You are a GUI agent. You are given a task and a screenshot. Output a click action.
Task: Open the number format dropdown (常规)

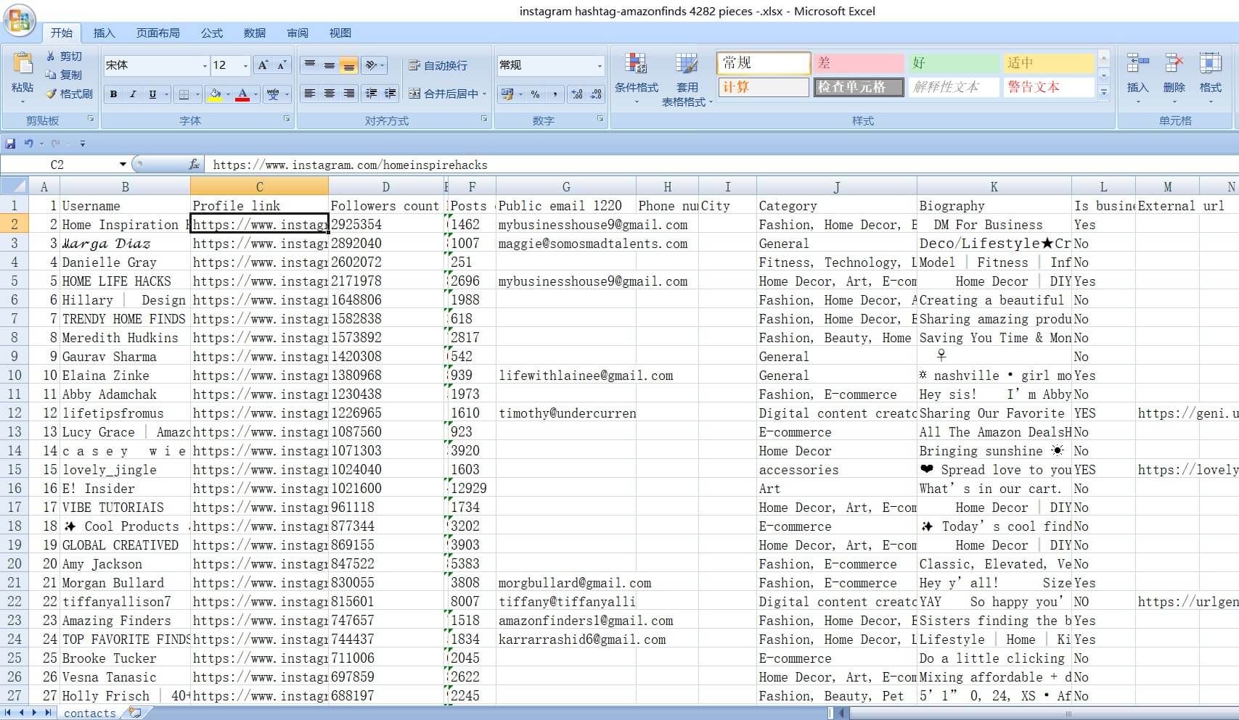click(x=600, y=66)
